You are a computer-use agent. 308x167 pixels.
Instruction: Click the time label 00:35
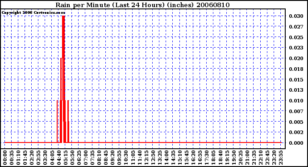pos(12,158)
